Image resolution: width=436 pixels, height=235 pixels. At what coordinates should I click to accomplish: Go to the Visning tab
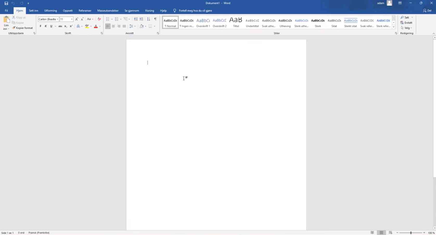(x=150, y=11)
